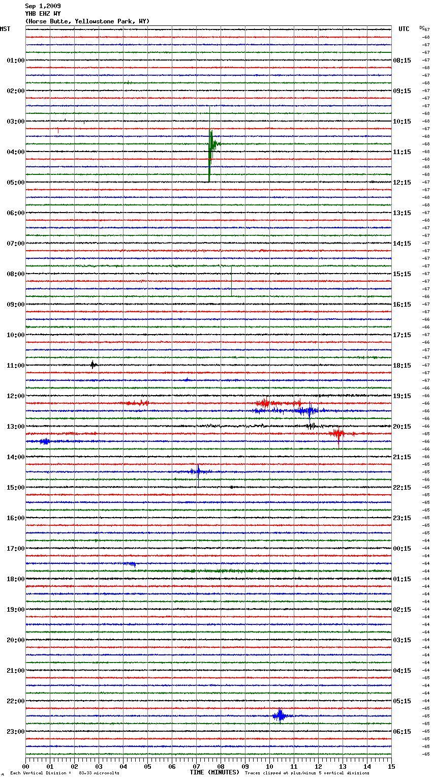The height and width of the screenshot is (780, 432).
Task: Click the '05:00' MST time label
Action: (16, 183)
